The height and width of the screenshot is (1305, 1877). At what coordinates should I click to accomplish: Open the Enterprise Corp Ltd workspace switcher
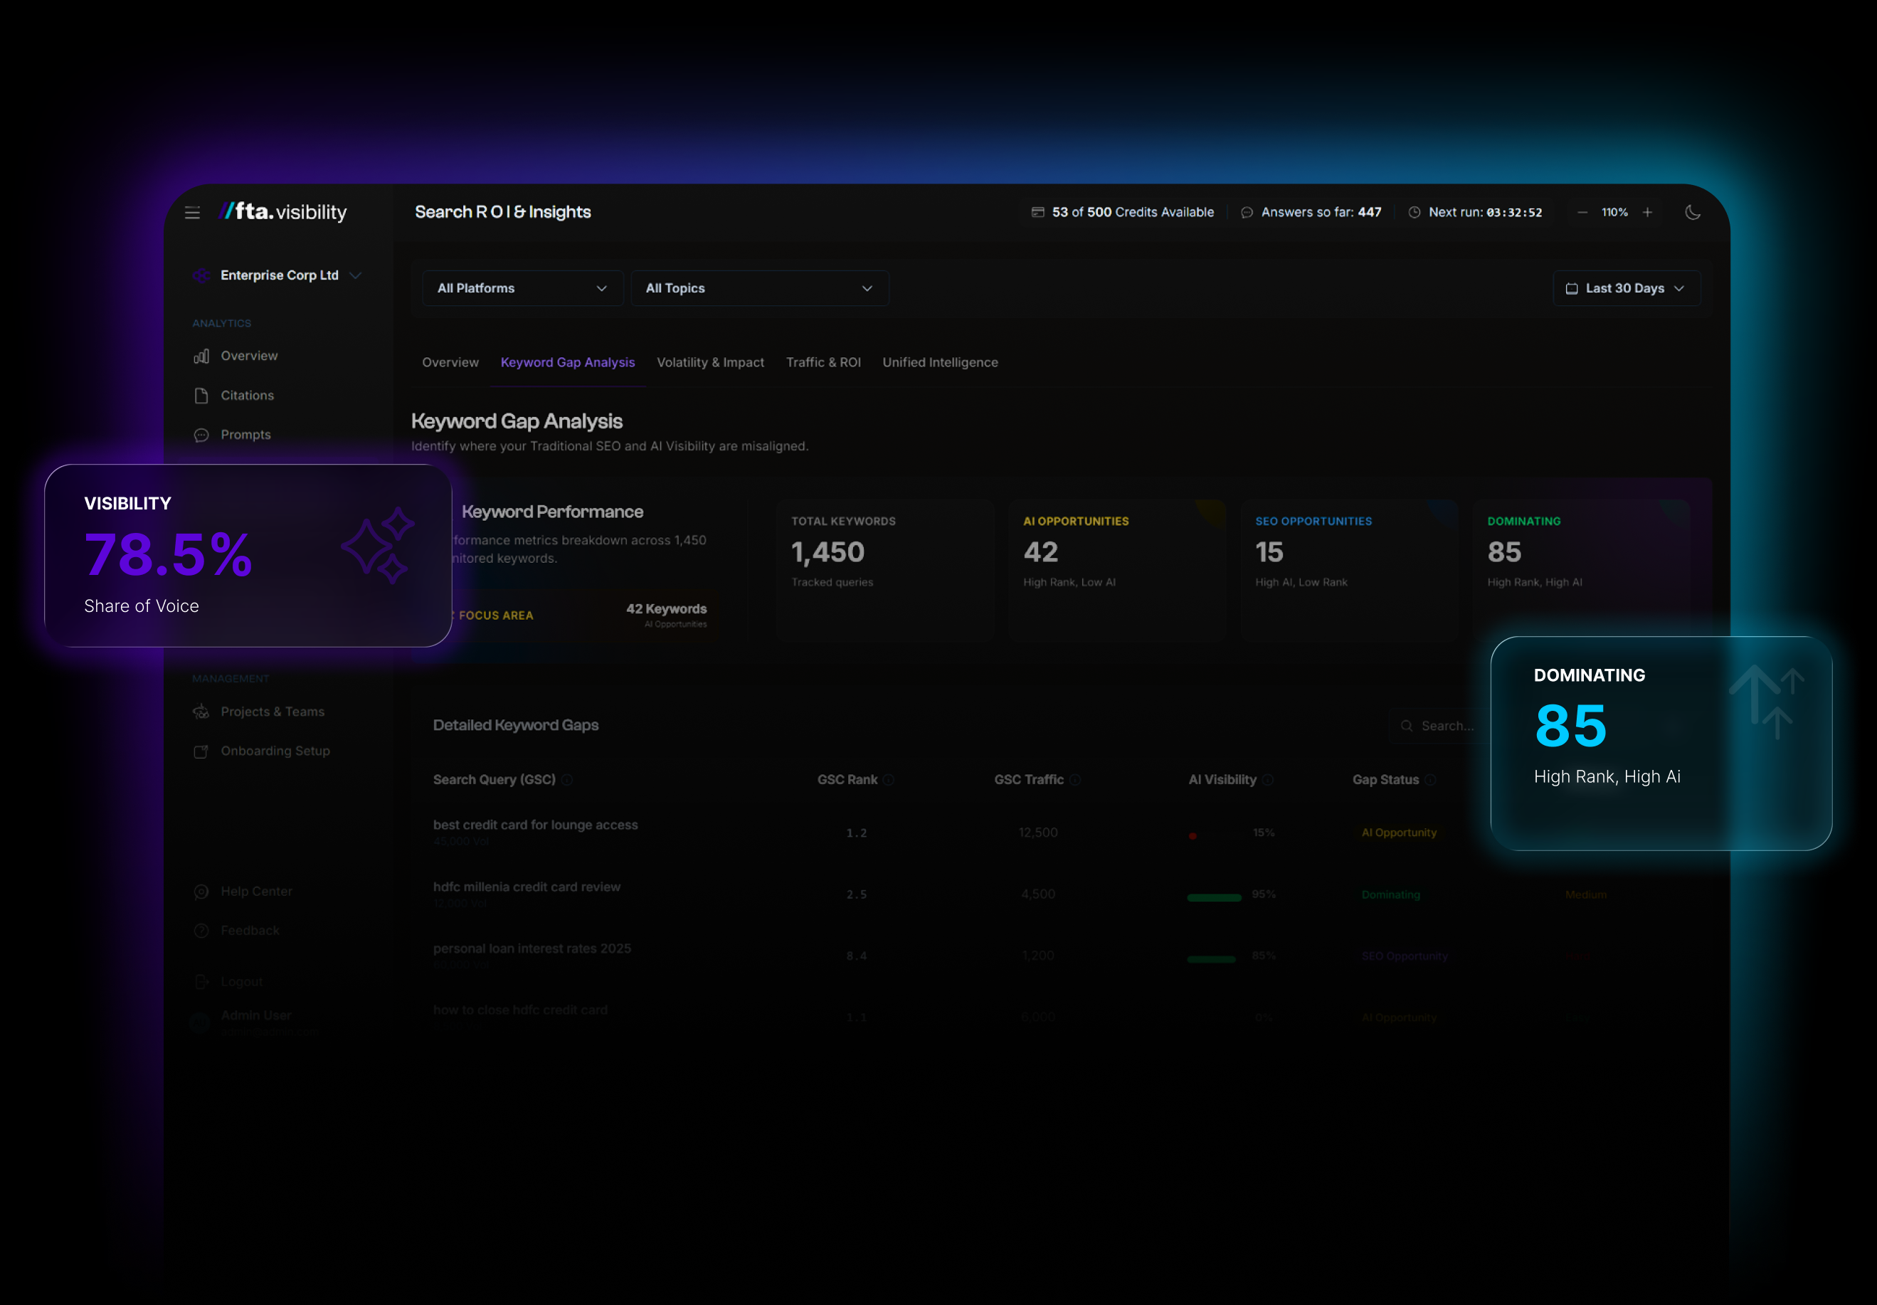[x=277, y=275]
